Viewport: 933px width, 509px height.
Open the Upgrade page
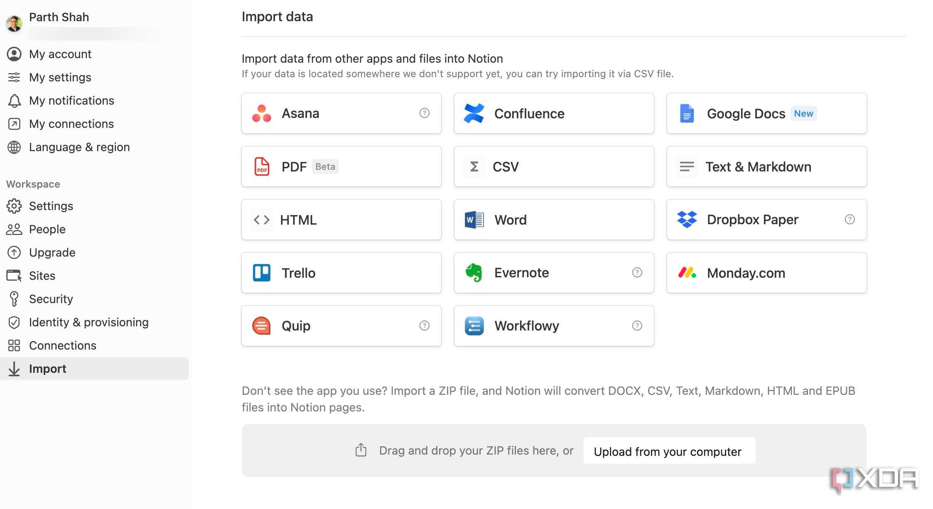tap(94, 252)
